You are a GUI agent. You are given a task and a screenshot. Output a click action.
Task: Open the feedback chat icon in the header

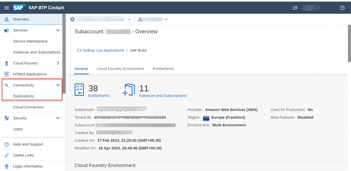(295, 8)
